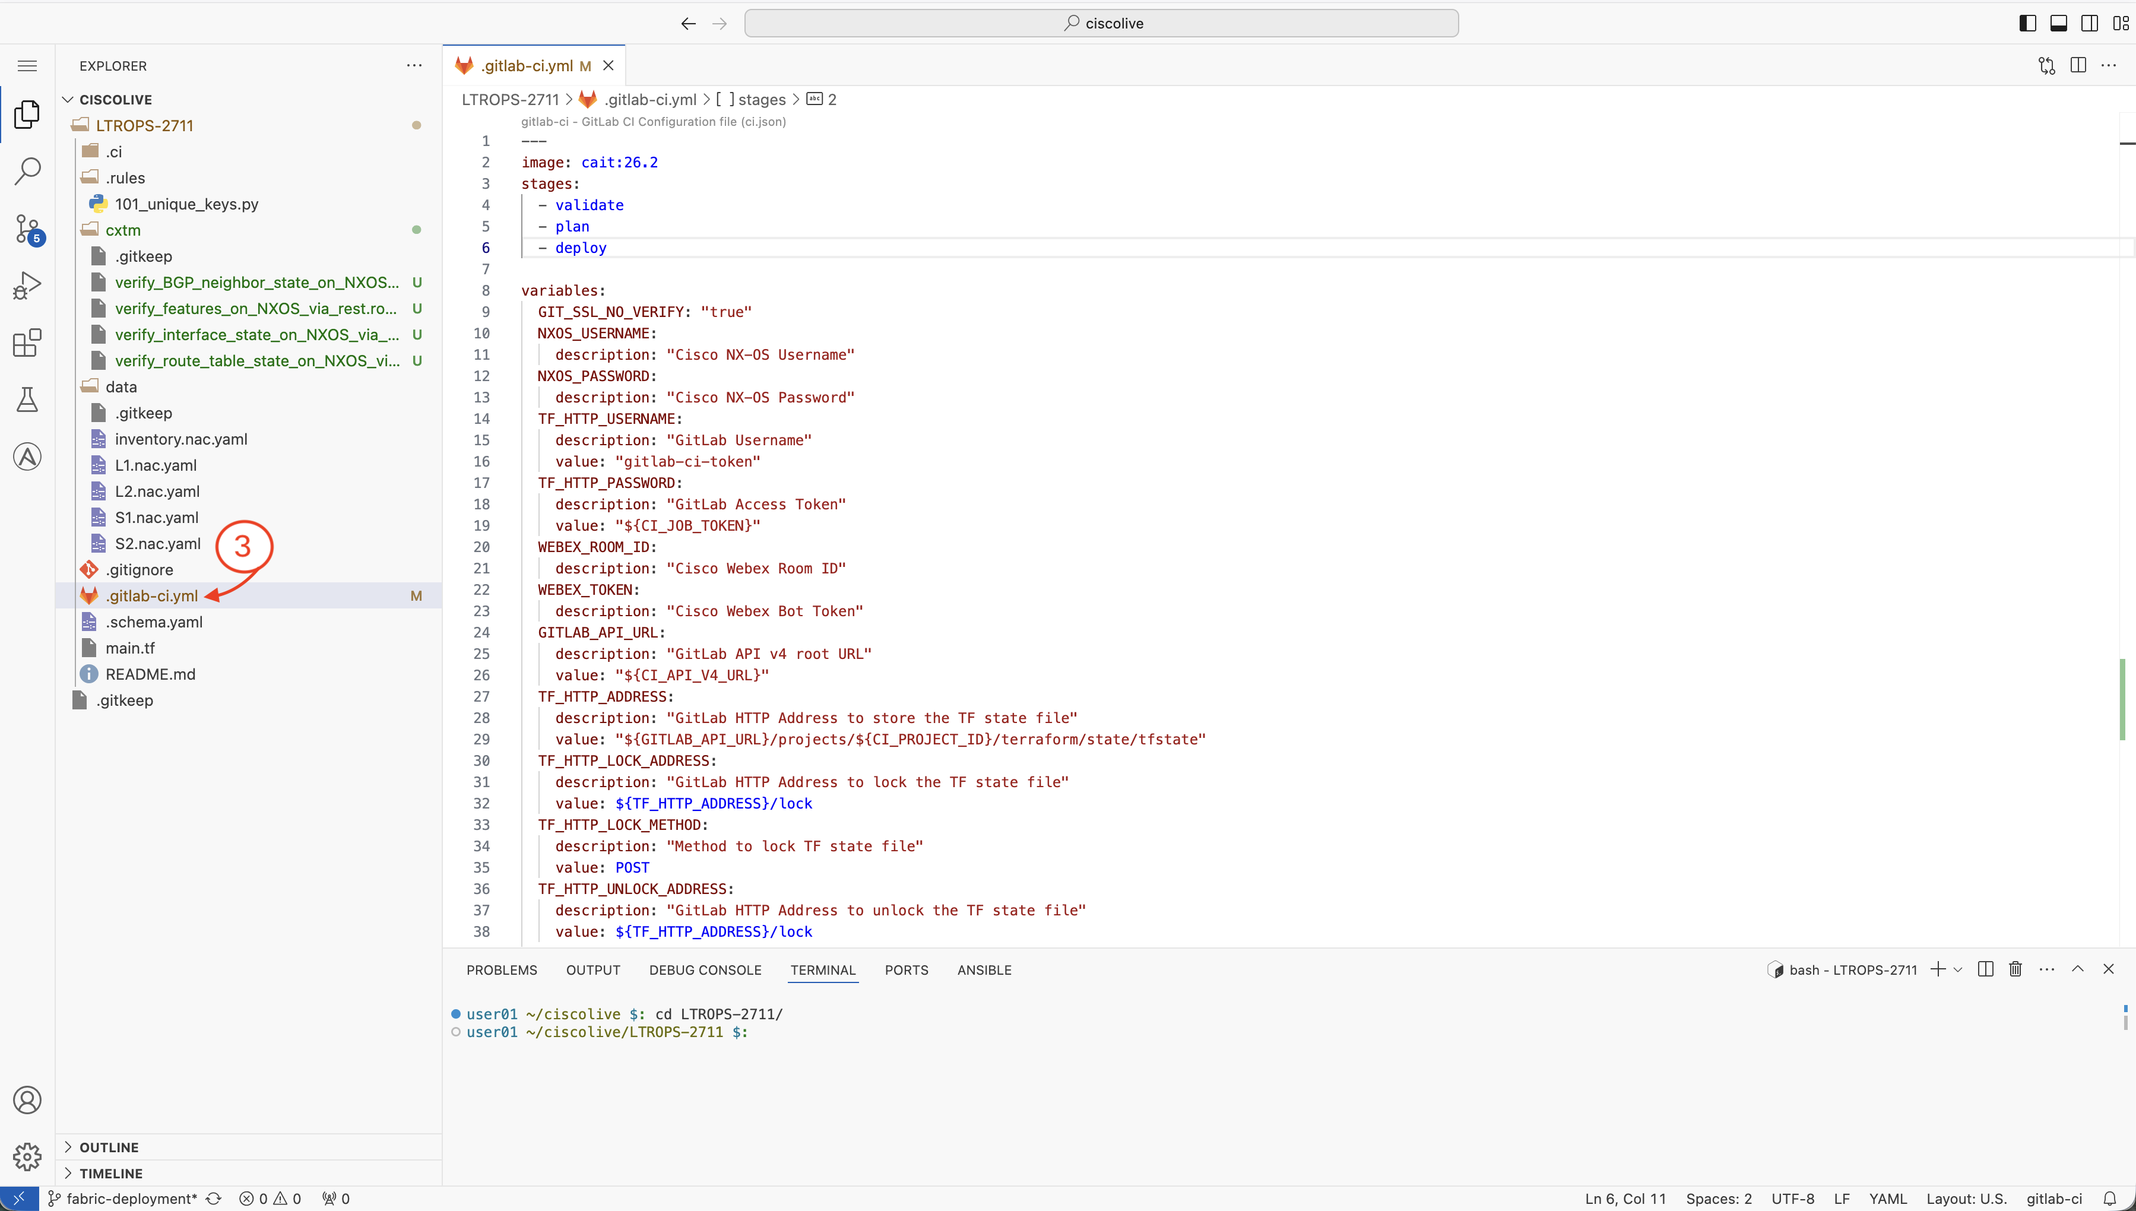Switch to the PROBLEMS panel tab
The image size is (2136, 1211).
(502, 970)
